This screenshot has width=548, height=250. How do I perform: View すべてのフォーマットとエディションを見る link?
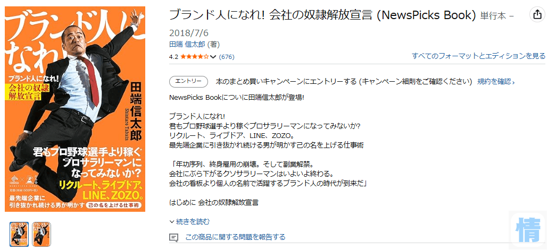(478, 56)
